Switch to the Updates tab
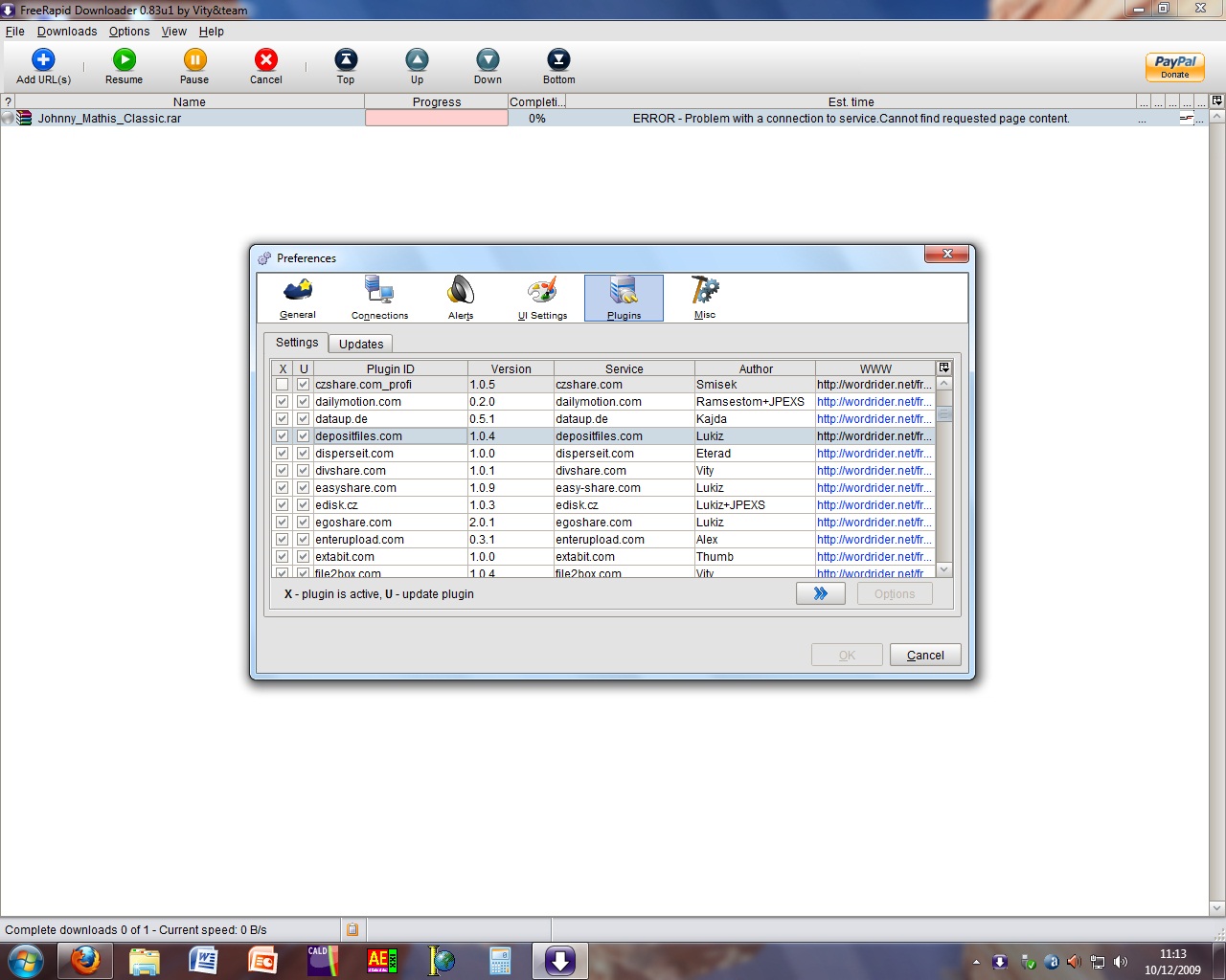Screen dimensions: 1226x980 361,344
